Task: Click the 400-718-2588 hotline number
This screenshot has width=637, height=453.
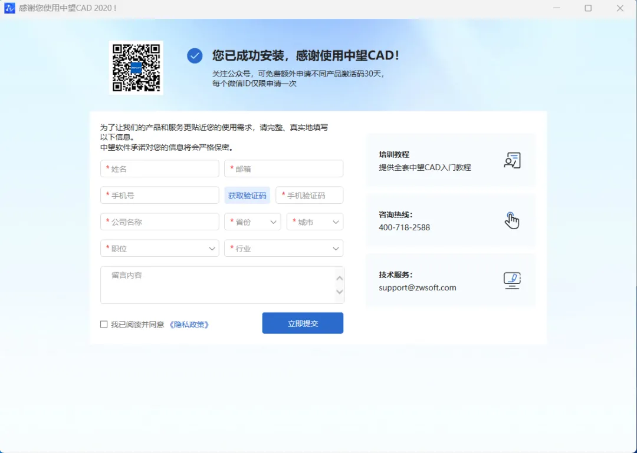Action: tap(404, 227)
